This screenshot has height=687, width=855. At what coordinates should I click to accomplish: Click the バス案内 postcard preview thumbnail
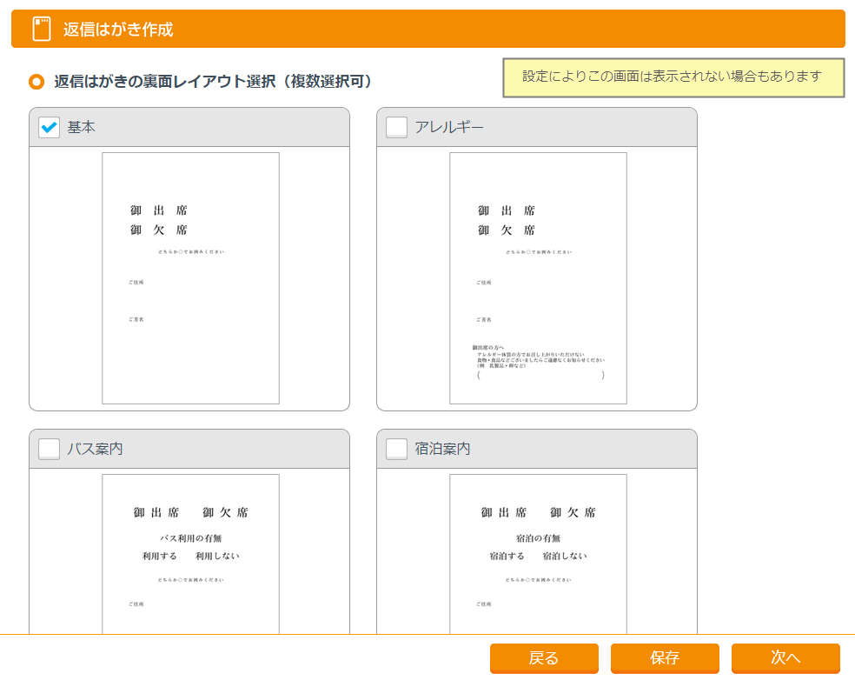[190, 553]
